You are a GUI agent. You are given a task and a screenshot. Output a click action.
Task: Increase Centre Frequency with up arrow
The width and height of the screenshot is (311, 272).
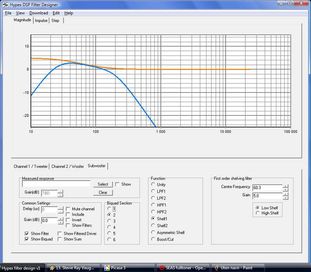pos(285,186)
